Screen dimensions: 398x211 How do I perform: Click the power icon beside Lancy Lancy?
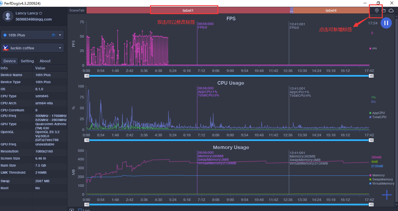pos(41,13)
